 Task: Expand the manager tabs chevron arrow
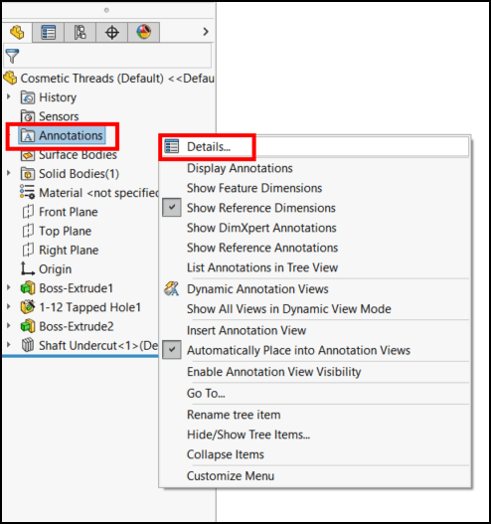point(206,32)
